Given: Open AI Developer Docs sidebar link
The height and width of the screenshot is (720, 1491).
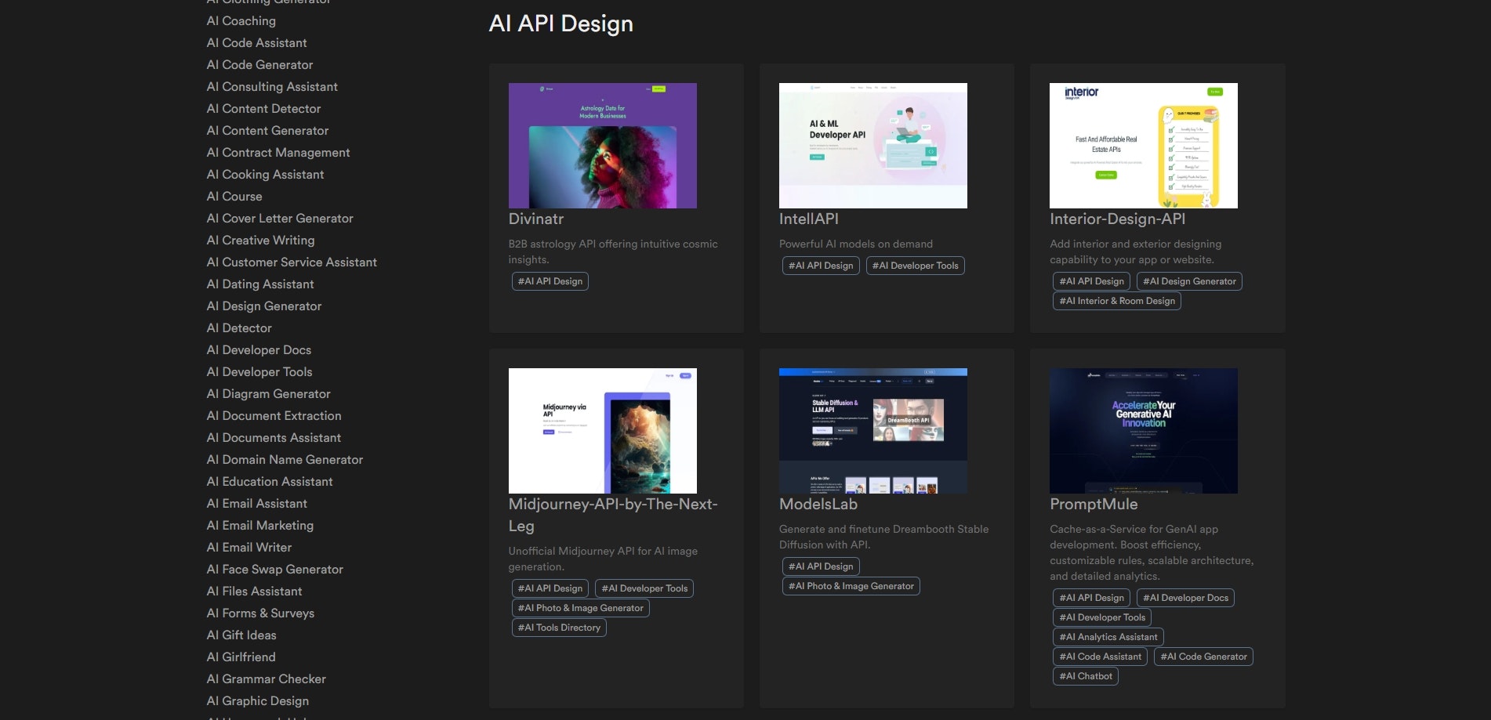Looking at the screenshot, I should click(259, 350).
